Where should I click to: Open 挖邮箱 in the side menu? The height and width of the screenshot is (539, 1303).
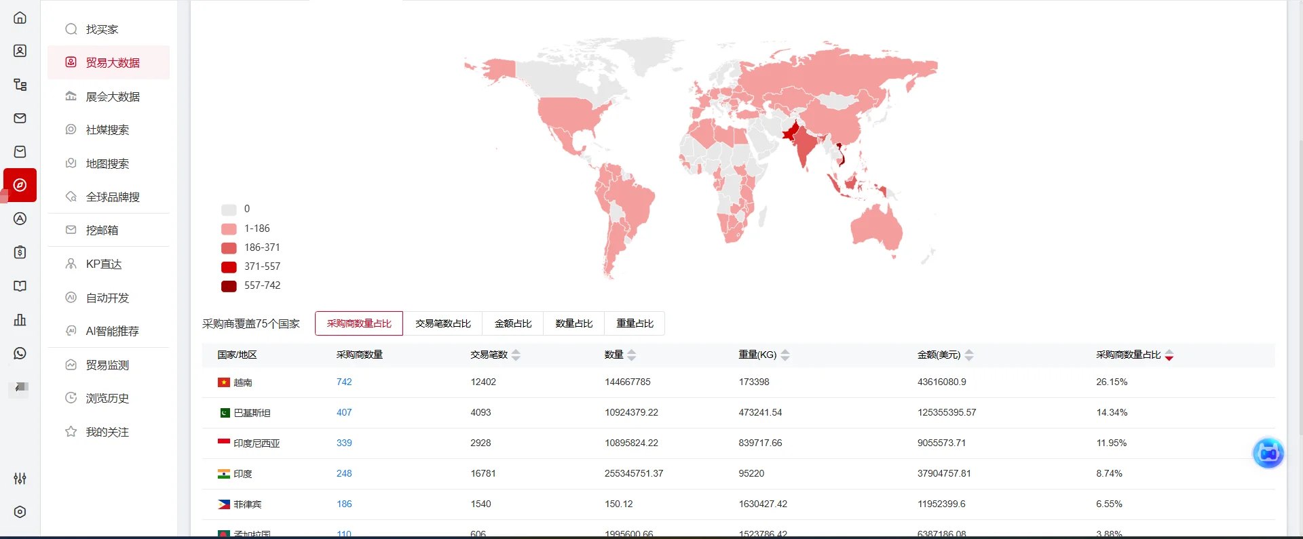109,230
